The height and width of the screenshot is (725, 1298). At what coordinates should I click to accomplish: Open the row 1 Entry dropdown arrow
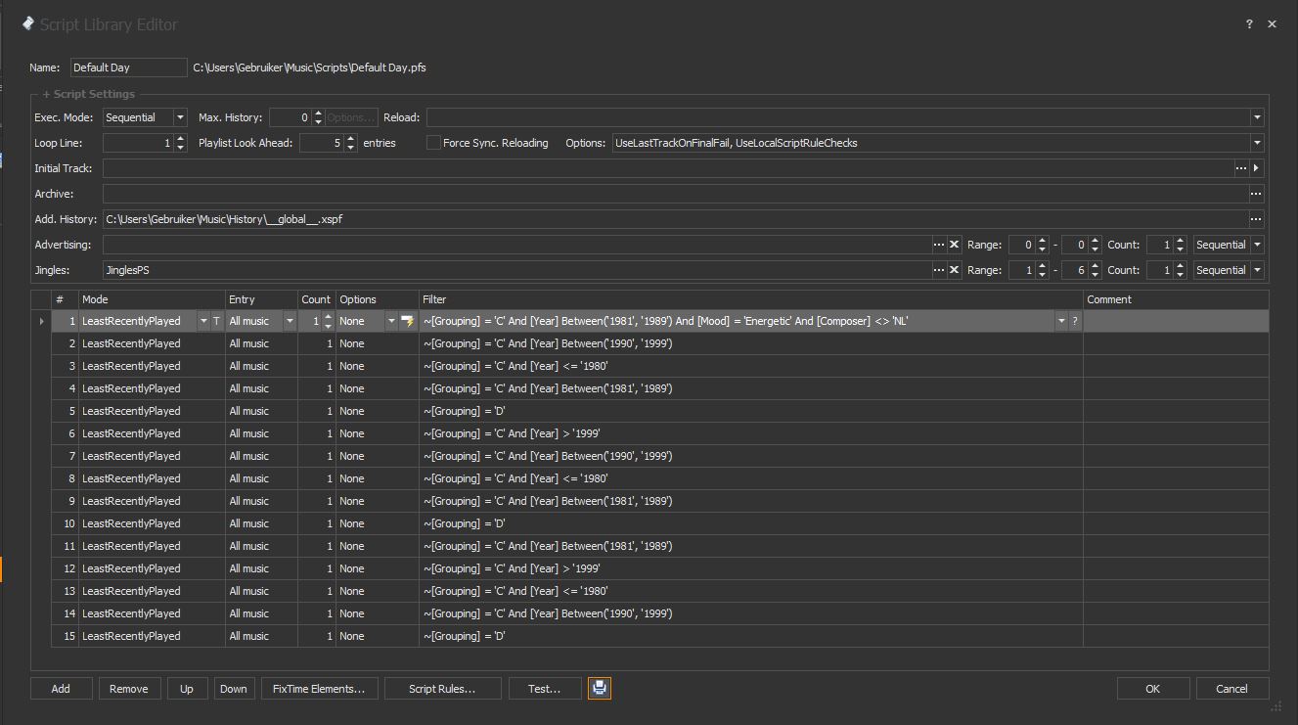pyautogui.click(x=290, y=321)
